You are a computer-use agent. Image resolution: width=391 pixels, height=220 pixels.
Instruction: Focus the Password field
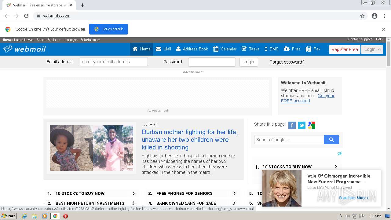click(212, 62)
